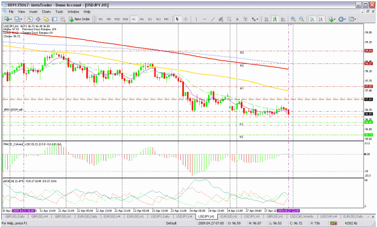Switch to USDJPY,H4 chart tab
This screenshot has width=377, height=227.
click(x=184, y=216)
